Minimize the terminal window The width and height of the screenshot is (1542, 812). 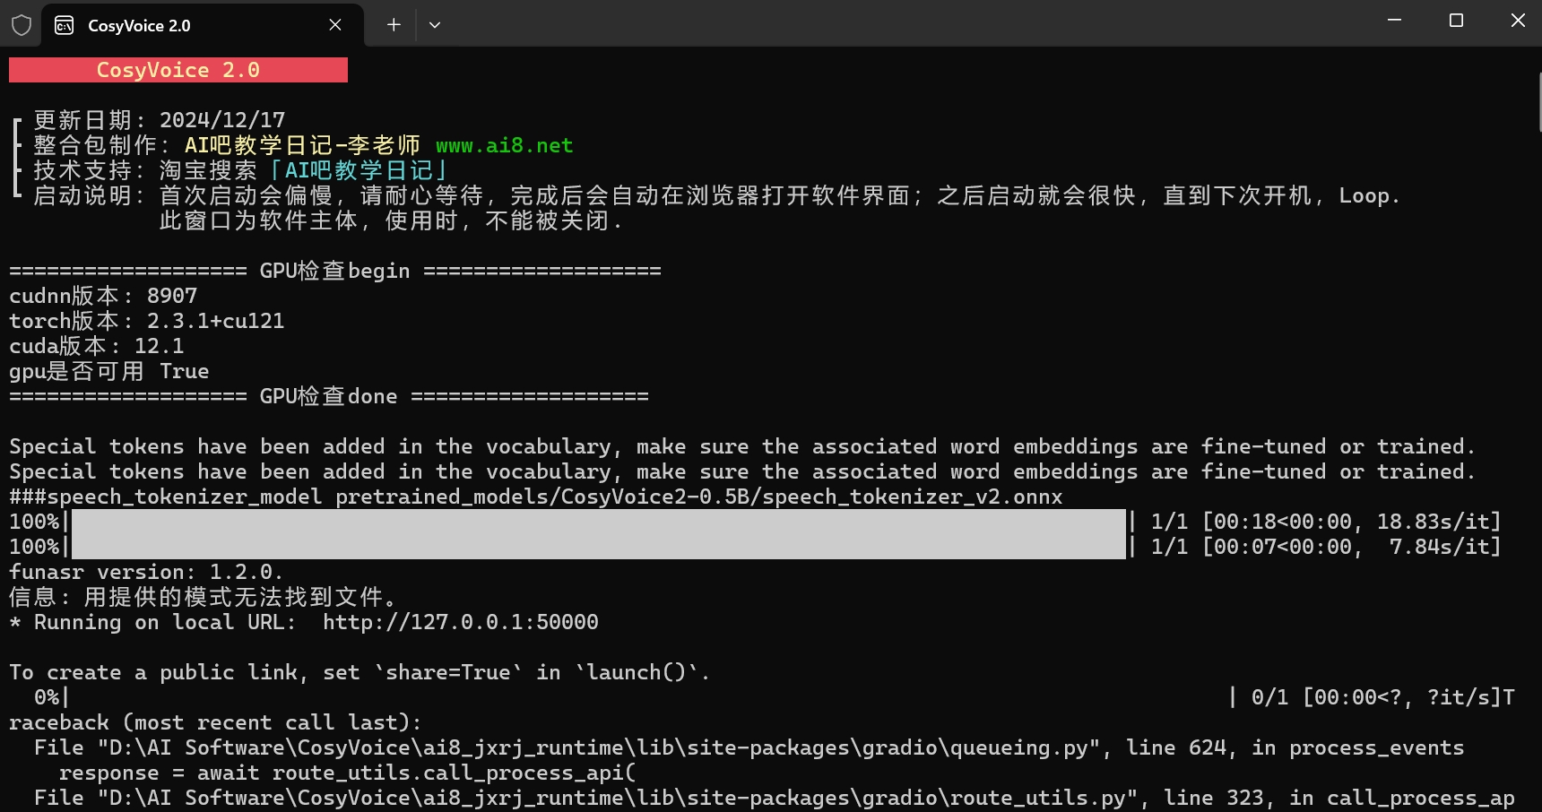click(x=1394, y=20)
